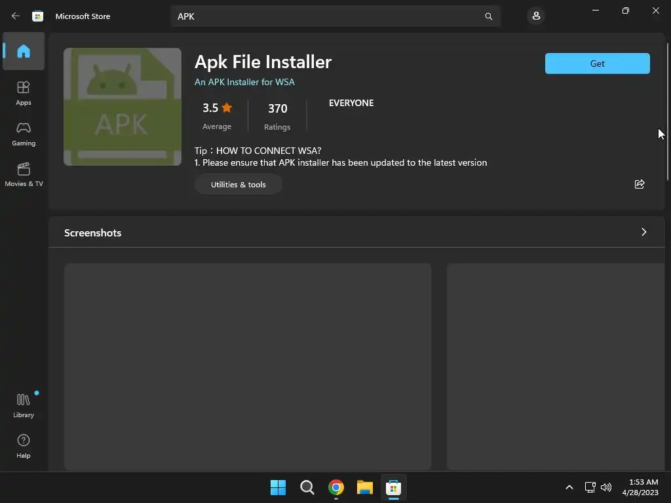671x503 pixels.
Task: Restore down the Microsoft Store window
Action: 625,10
